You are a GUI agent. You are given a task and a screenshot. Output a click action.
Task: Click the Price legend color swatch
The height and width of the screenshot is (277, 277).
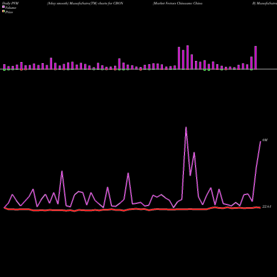pyautogui.click(x=3, y=11)
